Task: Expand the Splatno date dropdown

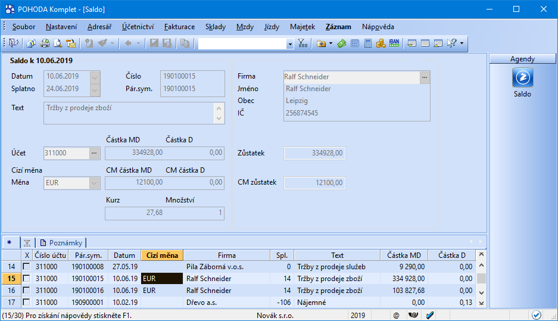Action: tap(95, 90)
